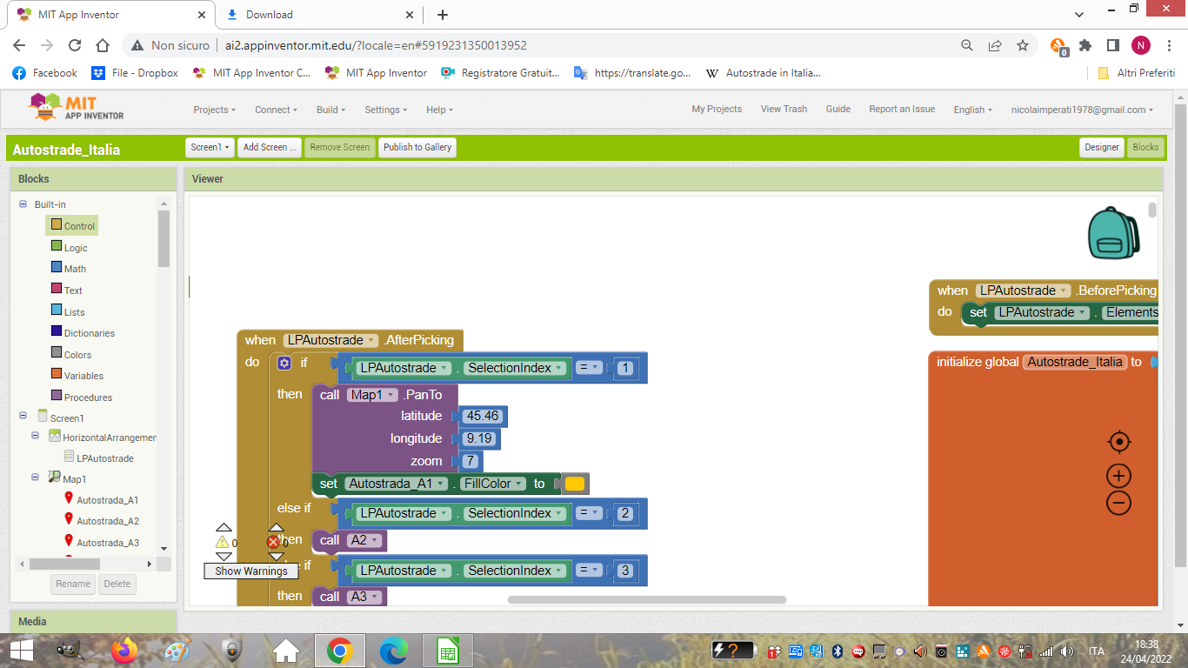This screenshot has height=668, width=1188.
Task: Select the Lists blocks category
Action: coord(68,311)
